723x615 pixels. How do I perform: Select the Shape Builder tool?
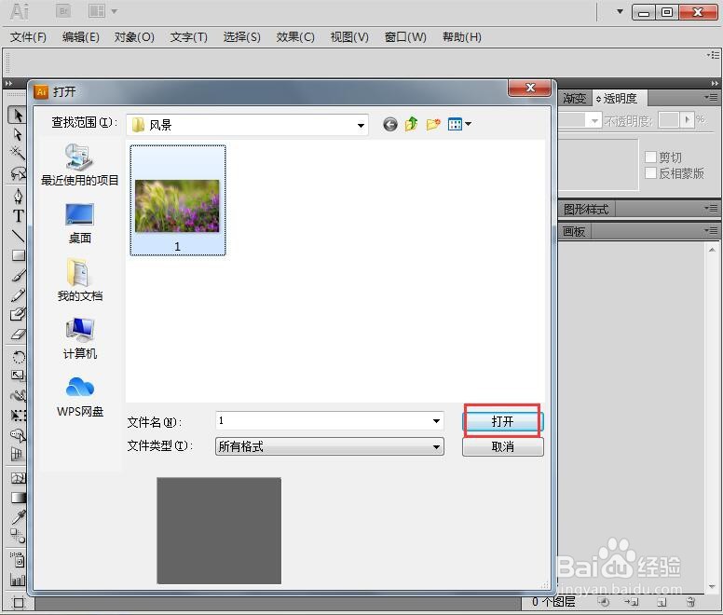coord(18,435)
